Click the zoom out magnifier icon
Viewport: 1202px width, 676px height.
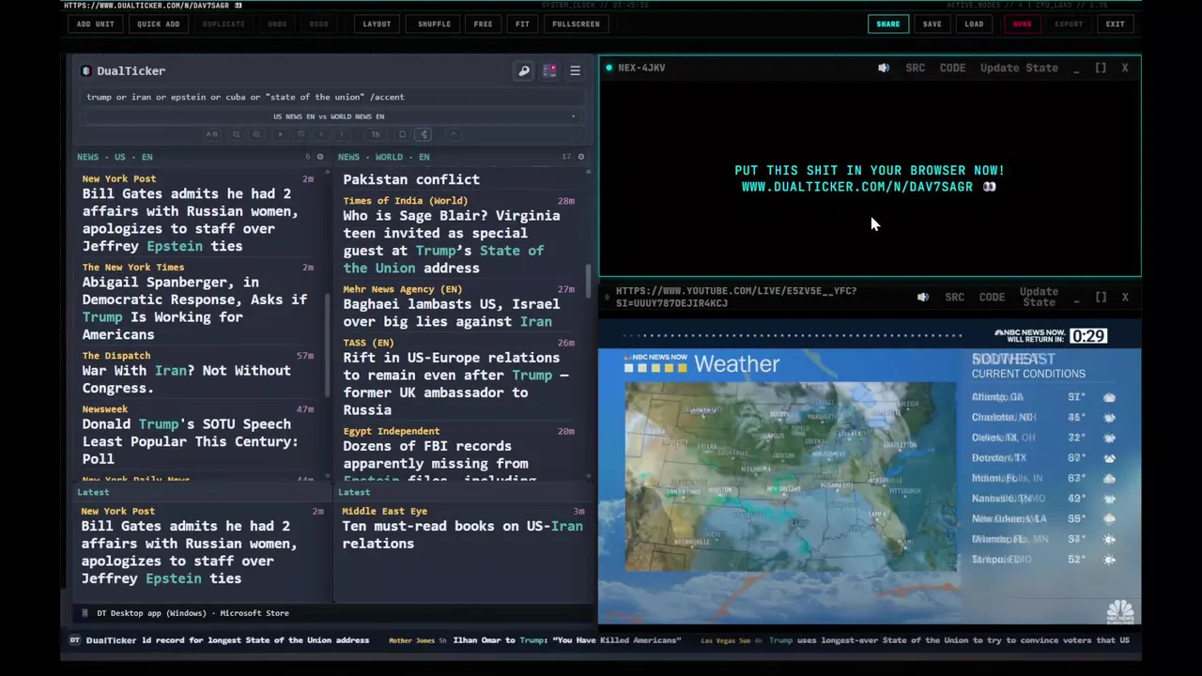click(x=237, y=134)
